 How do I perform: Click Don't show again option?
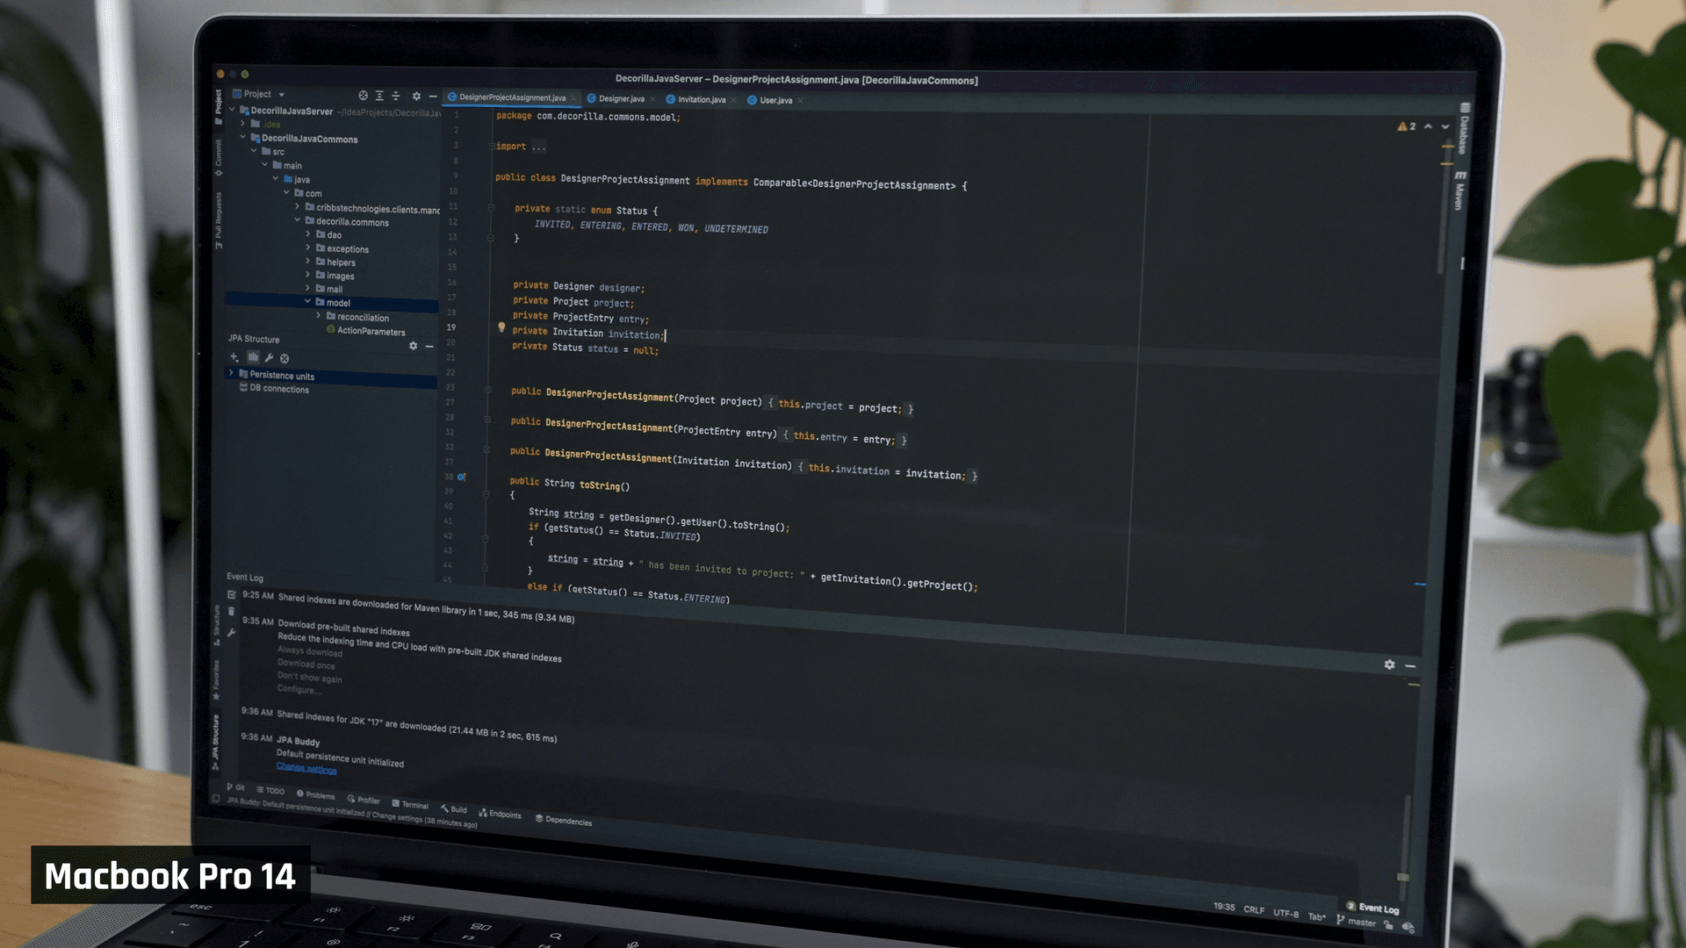310,677
